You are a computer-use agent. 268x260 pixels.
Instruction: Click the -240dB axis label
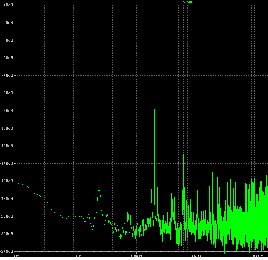click(7, 251)
